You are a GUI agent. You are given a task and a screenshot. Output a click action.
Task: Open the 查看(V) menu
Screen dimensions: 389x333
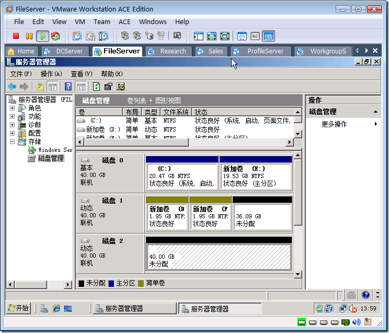(82, 74)
